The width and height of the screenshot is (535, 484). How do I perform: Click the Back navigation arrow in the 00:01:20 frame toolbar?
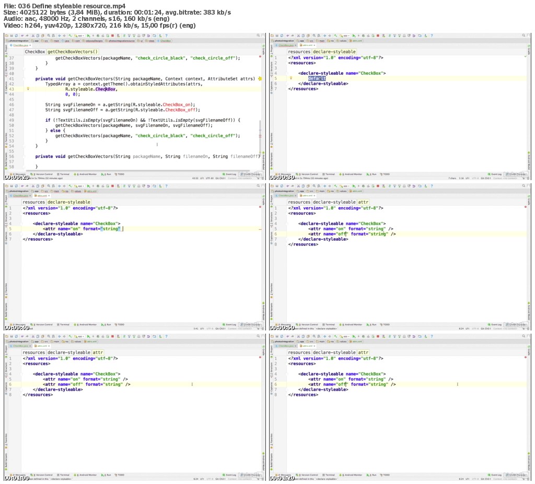point(324,336)
